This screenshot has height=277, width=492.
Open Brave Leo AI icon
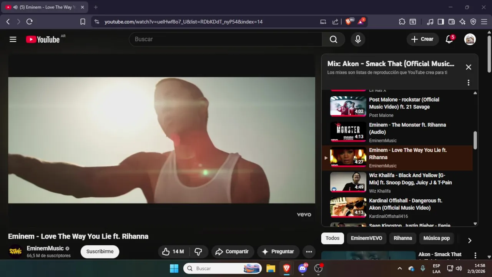point(462,22)
